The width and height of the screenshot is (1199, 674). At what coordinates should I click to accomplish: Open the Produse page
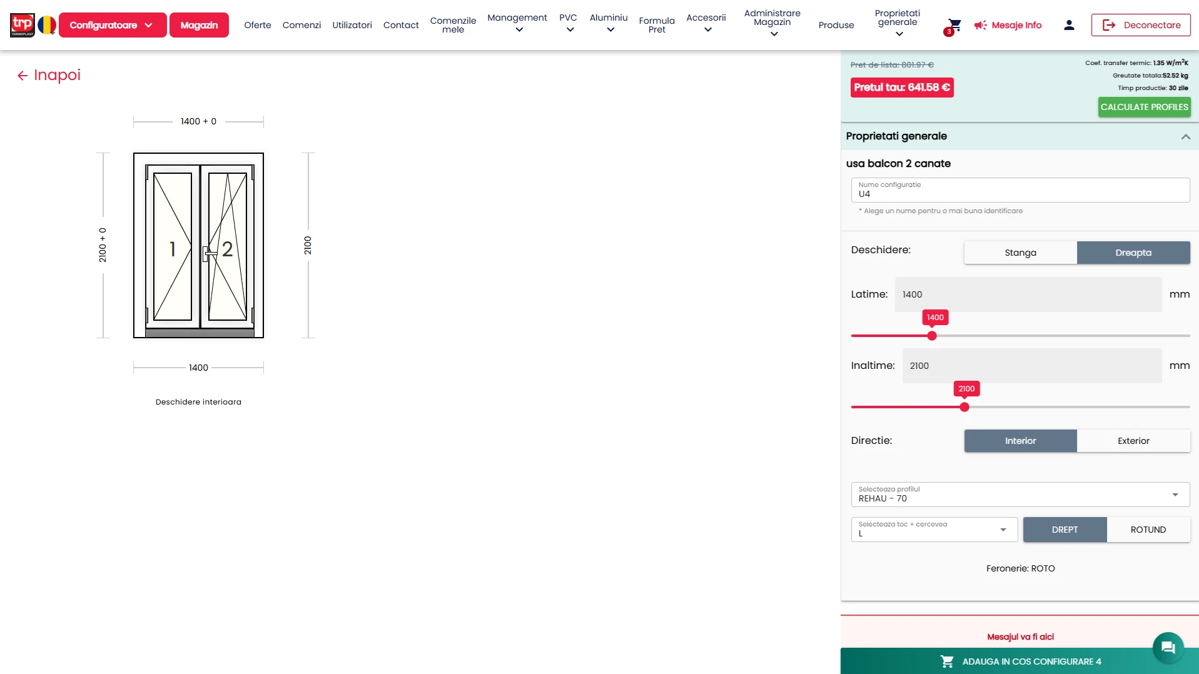(836, 25)
